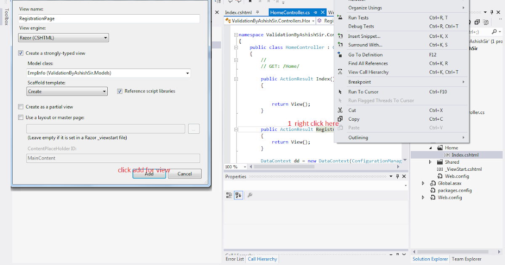Click the Shared folder icon in tree

[x=440, y=162]
